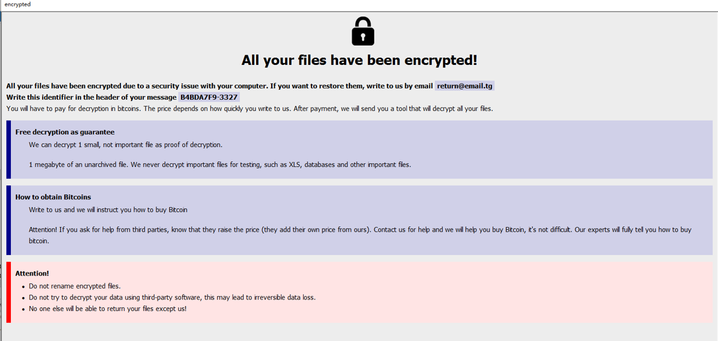Click the "Do not rename encrypted files." bullet

coord(75,286)
